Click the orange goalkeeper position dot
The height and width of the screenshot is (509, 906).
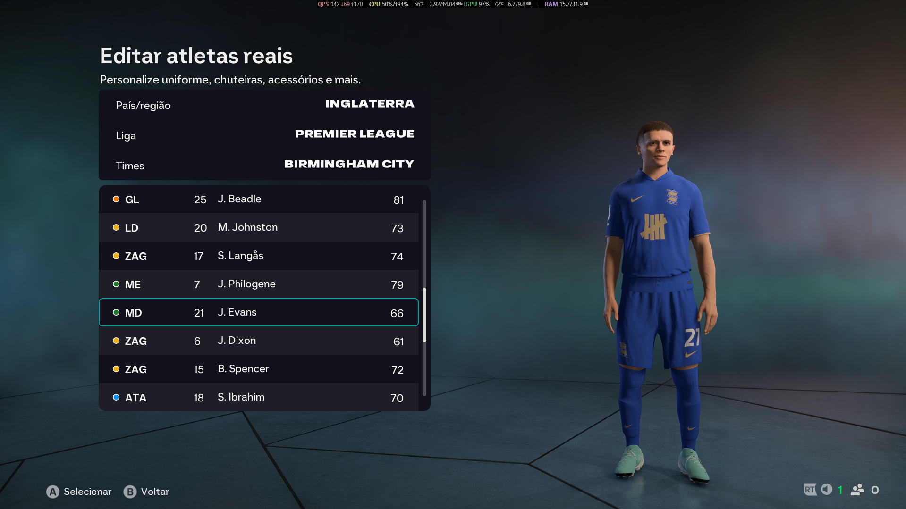[116, 199]
